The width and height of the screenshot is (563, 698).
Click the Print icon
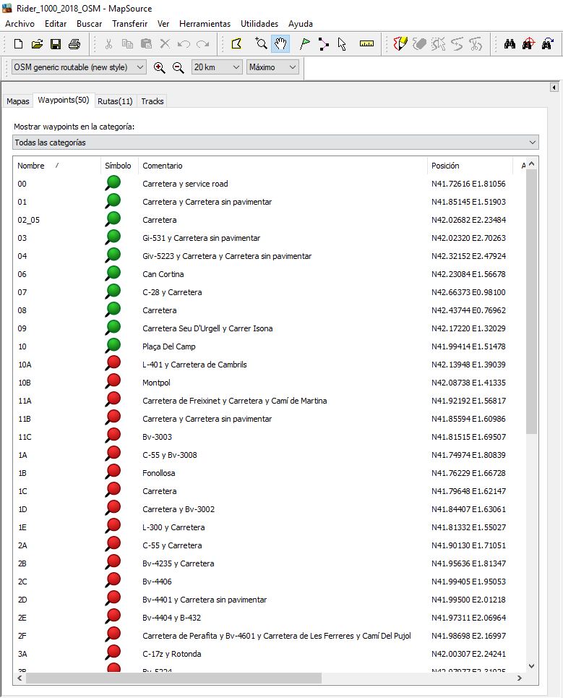pos(74,44)
